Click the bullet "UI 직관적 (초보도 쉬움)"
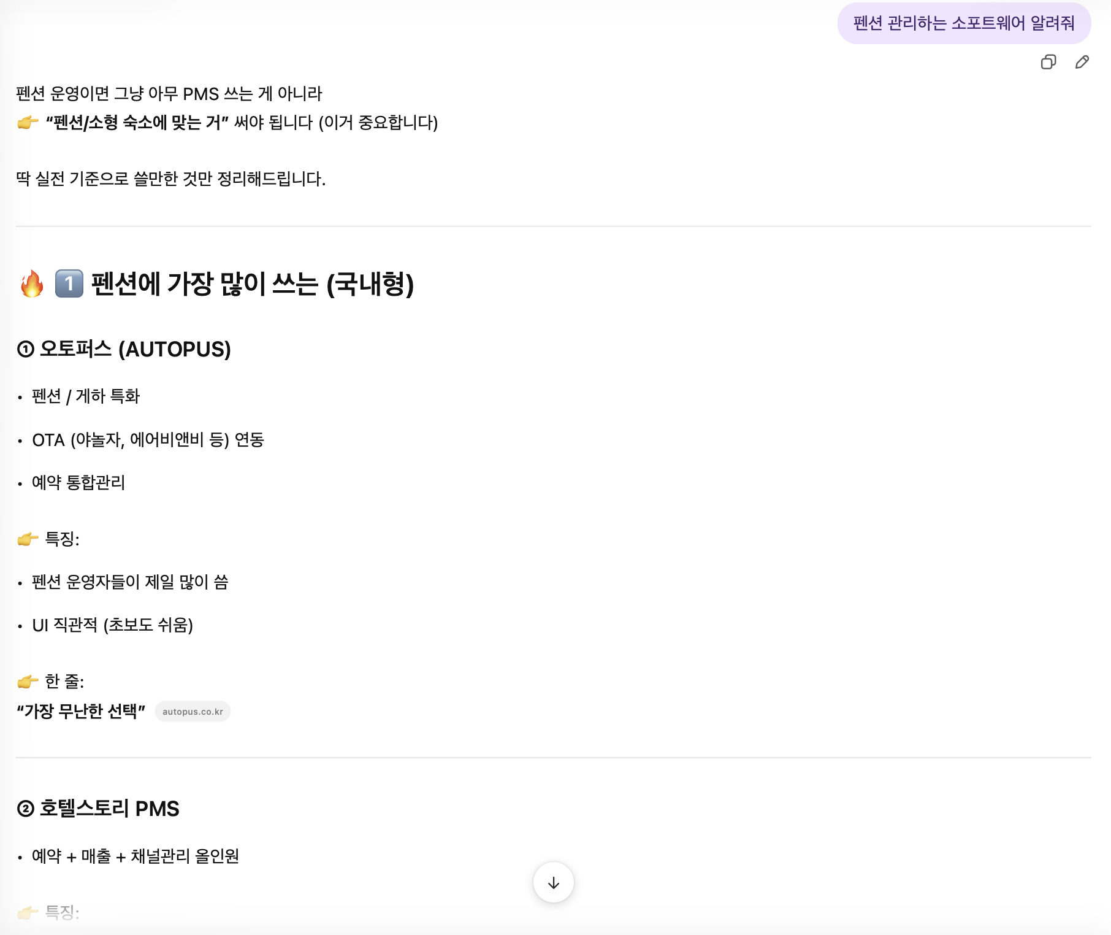Viewport: 1111px width, 935px height. click(x=114, y=625)
